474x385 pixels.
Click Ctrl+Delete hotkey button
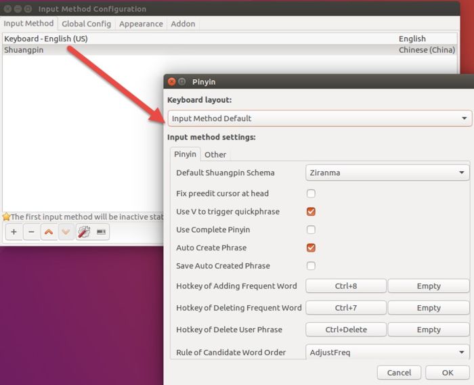(x=346, y=330)
